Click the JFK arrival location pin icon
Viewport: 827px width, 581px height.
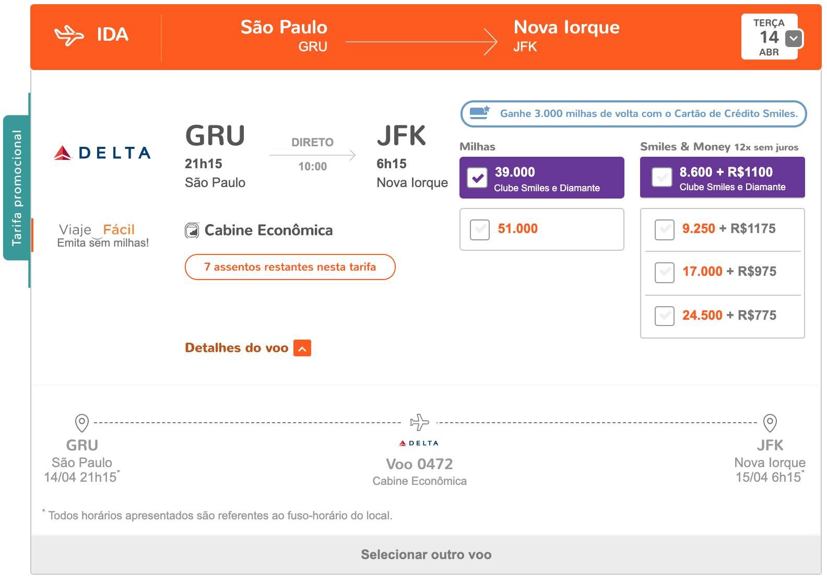(770, 423)
